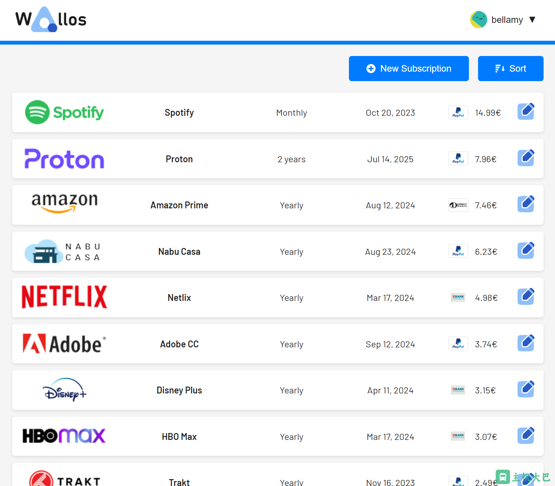Click the PayPal icon in Proton row
This screenshot has width=555, height=486.
458,159
